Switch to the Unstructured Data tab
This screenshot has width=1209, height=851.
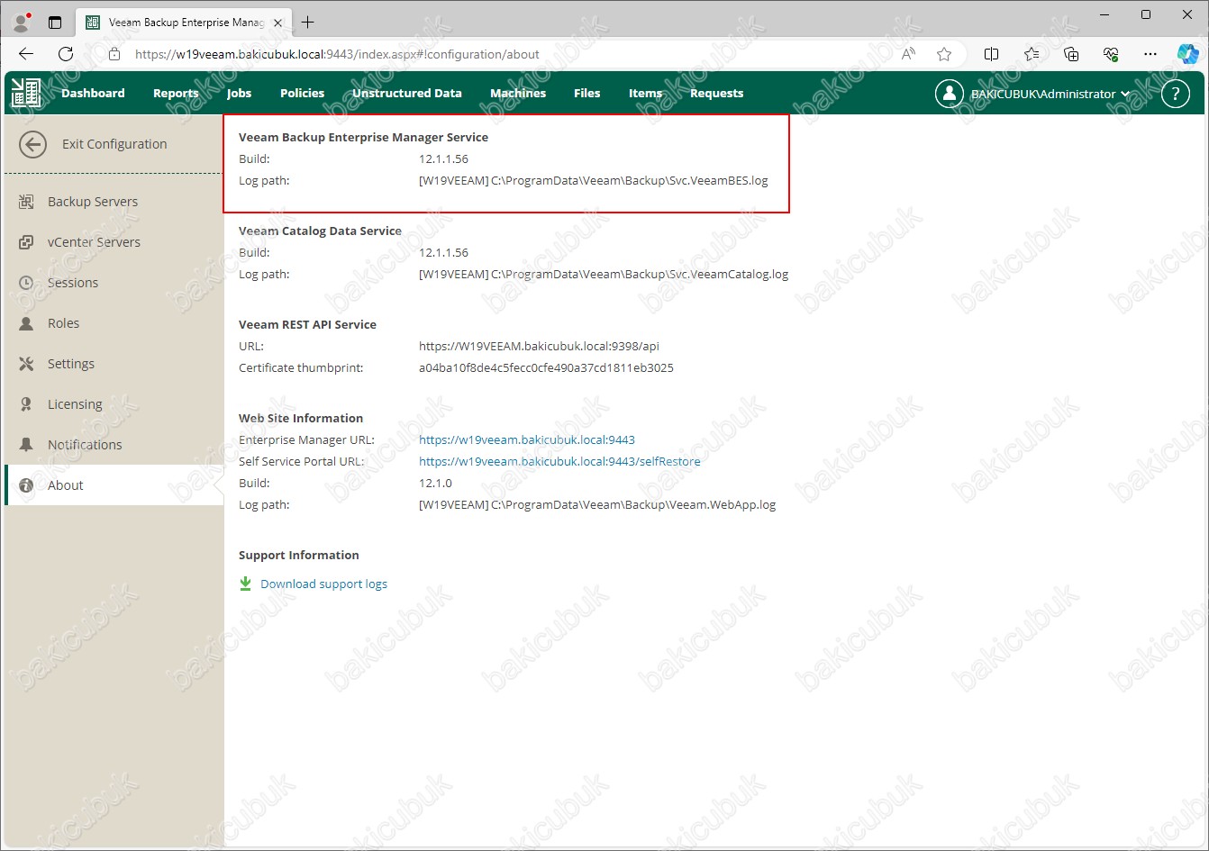click(406, 94)
